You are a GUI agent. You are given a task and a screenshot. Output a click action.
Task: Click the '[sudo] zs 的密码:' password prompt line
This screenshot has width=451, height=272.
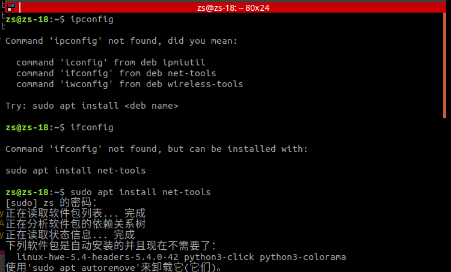pos(51,203)
